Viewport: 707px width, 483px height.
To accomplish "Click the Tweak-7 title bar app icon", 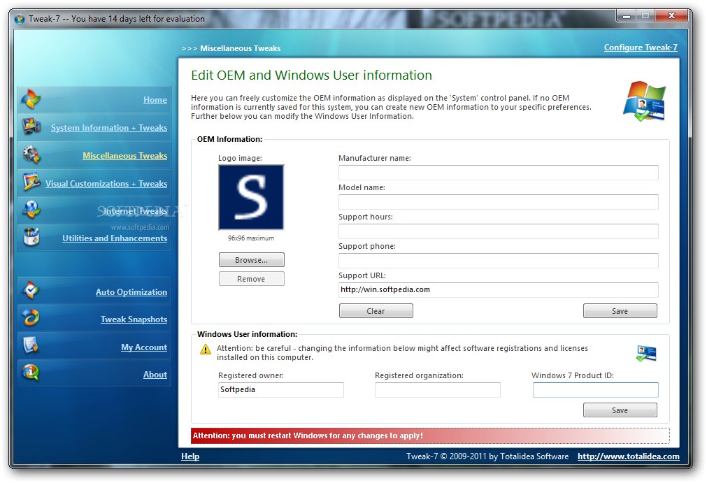I will coord(20,19).
